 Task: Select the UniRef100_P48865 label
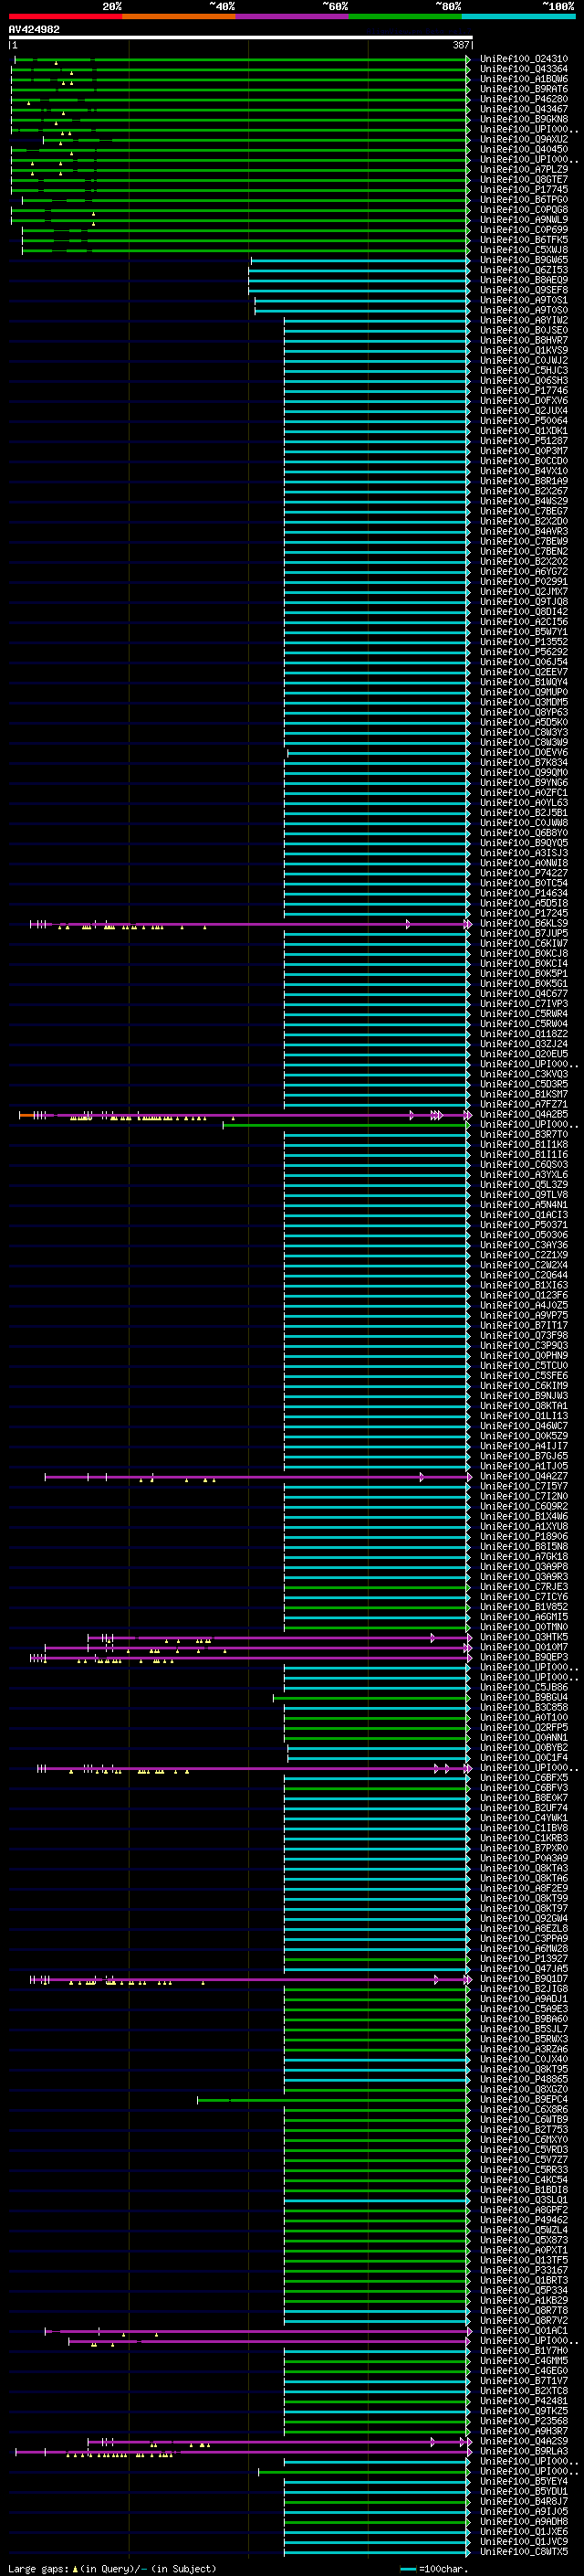(523, 2079)
